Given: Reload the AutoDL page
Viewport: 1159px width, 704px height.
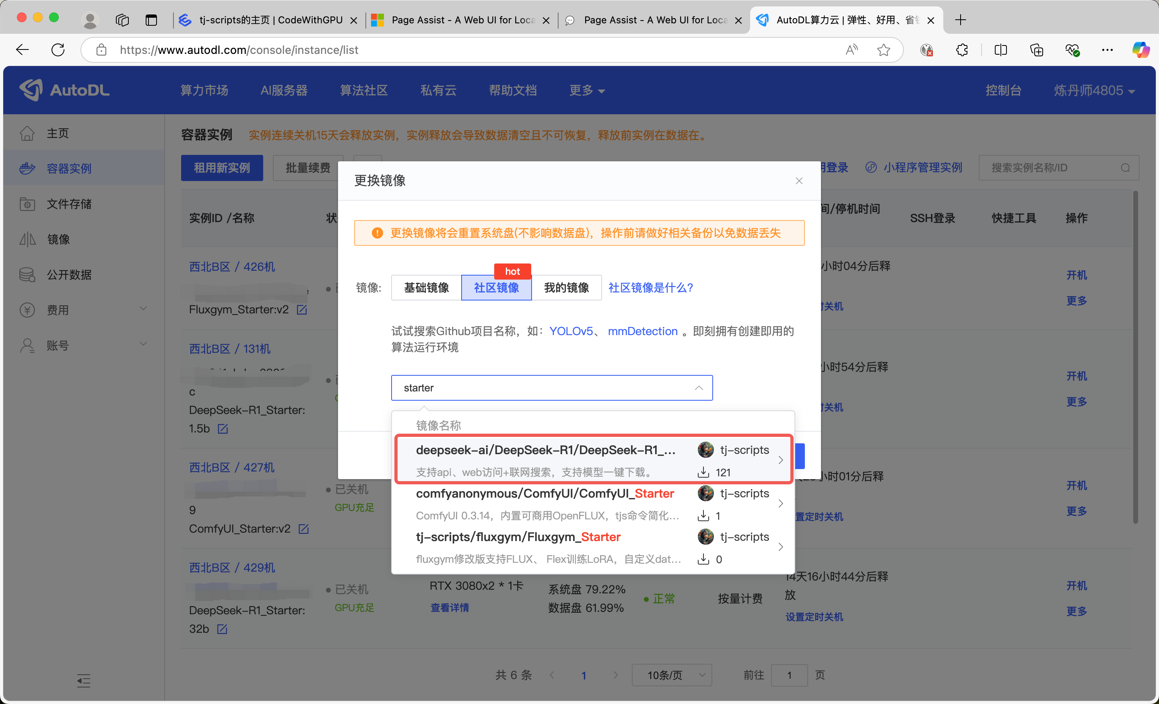Looking at the screenshot, I should click(x=58, y=50).
